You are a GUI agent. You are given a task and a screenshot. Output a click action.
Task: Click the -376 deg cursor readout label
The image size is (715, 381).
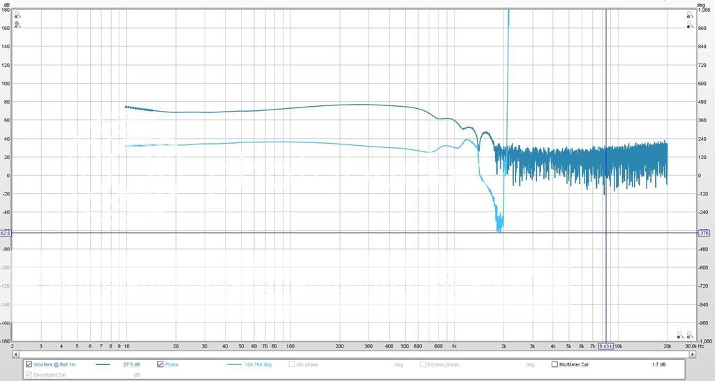tap(705, 233)
